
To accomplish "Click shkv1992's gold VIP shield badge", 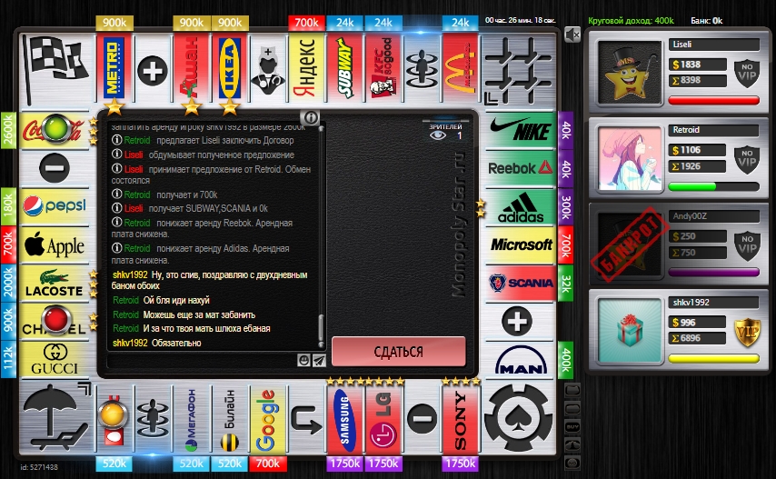I will 746,331.
